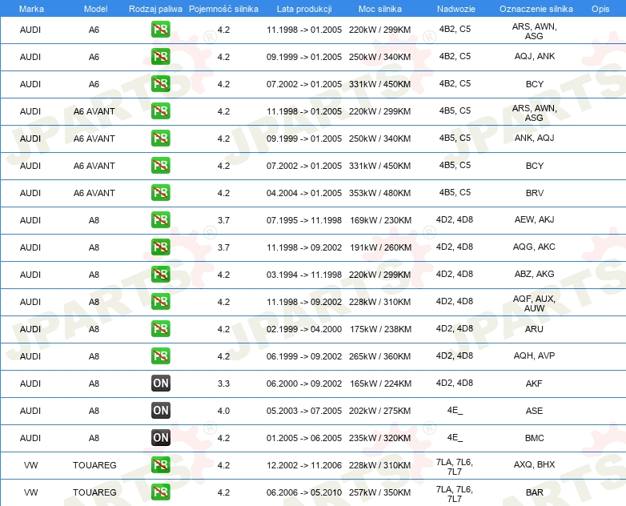This screenshot has width=626, height=506.
Task: Click engine capacity '4.0' in A8 row
Action: [x=223, y=411]
